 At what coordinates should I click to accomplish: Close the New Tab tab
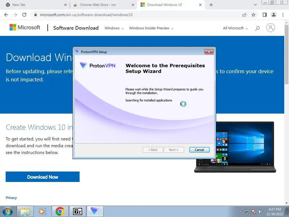point(65,5)
